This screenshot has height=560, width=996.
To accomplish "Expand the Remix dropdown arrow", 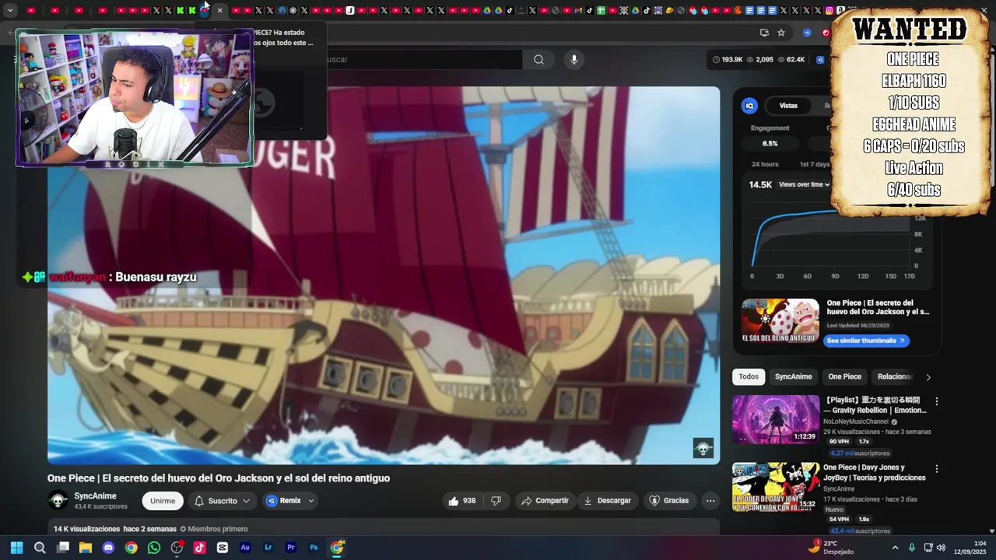I will 311,501.
